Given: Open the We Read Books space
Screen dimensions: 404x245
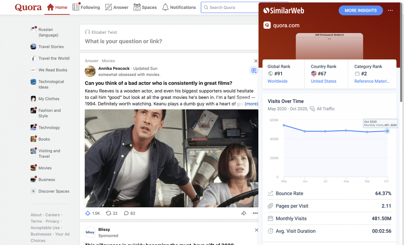Looking at the screenshot, I should tap(49, 70).
